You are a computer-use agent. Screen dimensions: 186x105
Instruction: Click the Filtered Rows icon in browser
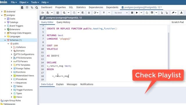[32, 8]
